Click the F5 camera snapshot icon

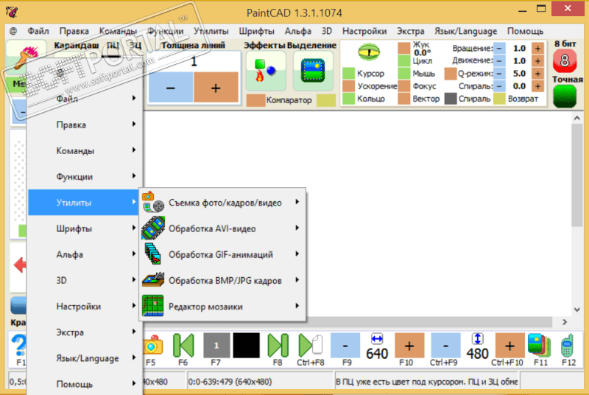coord(152,346)
